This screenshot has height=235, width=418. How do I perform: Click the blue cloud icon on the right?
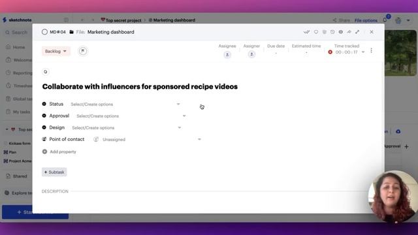(x=398, y=131)
